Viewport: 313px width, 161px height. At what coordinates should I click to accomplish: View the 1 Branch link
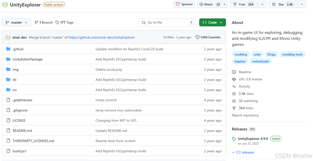[44, 22]
